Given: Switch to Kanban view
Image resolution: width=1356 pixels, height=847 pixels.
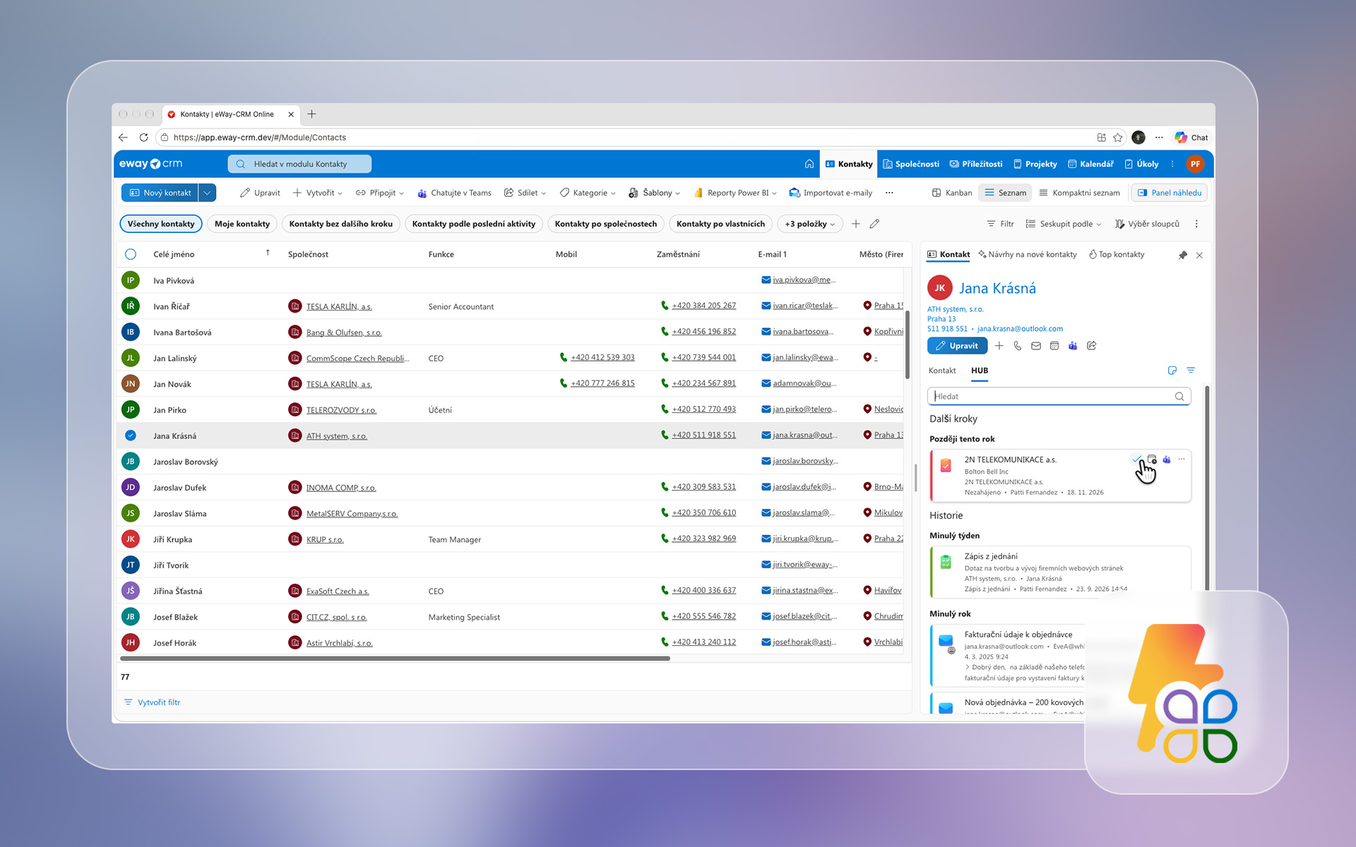Looking at the screenshot, I should pyautogui.click(x=951, y=193).
